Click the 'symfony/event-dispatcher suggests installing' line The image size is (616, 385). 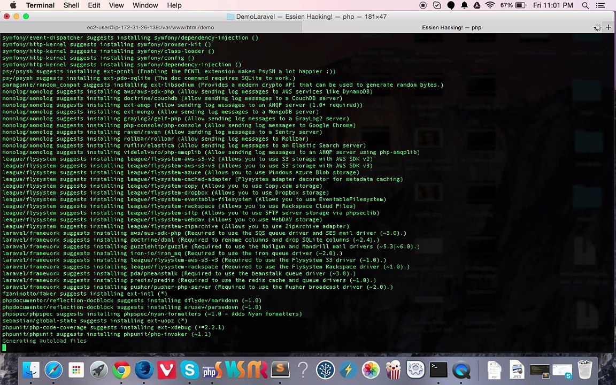(130, 38)
